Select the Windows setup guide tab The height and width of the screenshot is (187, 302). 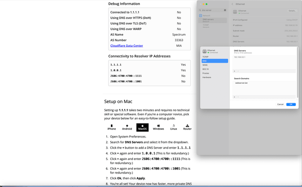[x=158, y=127]
